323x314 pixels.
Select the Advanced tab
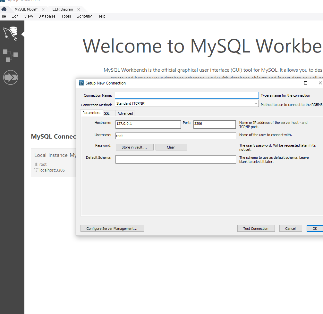(125, 113)
